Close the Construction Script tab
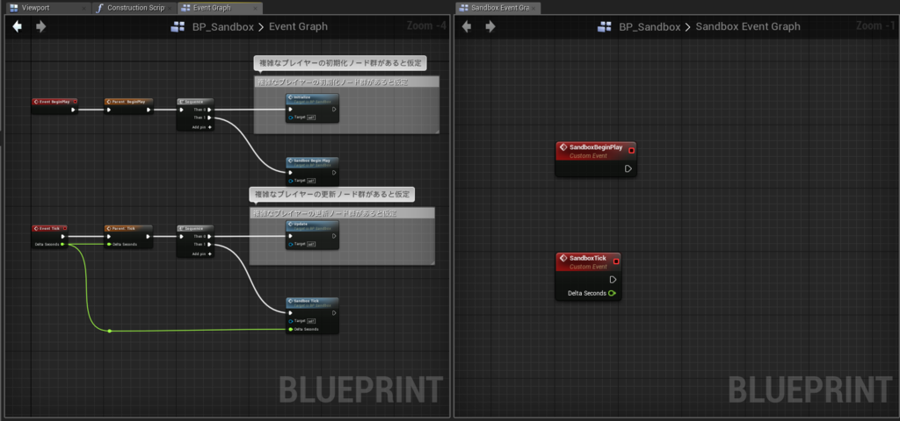This screenshot has height=421, width=900. click(x=170, y=9)
